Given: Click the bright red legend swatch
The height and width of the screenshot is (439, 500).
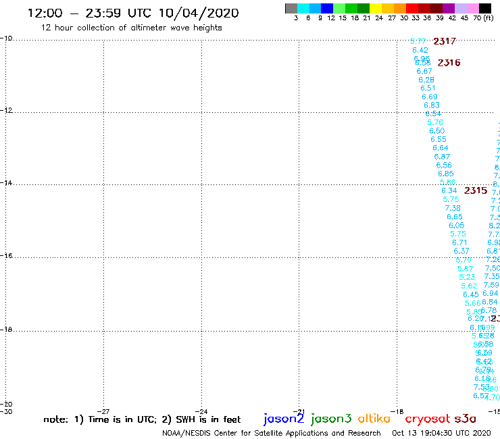Looking at the screenshot, I should pyautogui.click(x=412, y=8).
